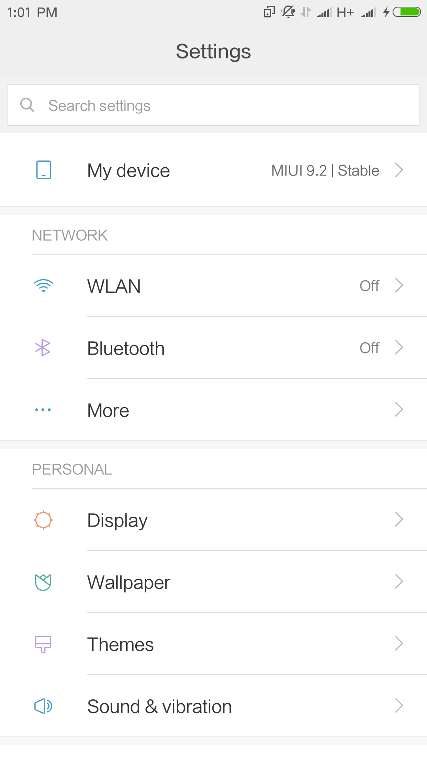Open Sound & vibration label
This screenshot has height=759, width=427.
pos(159,706)
